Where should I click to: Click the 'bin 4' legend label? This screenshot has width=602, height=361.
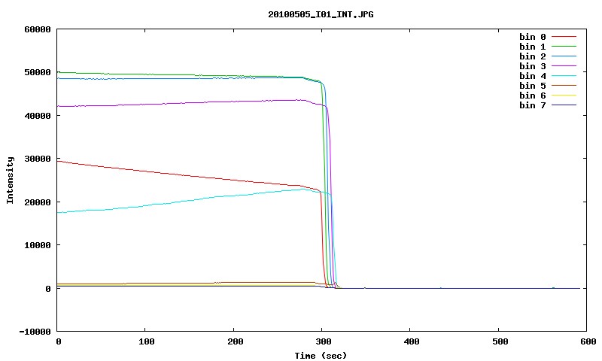533,76
